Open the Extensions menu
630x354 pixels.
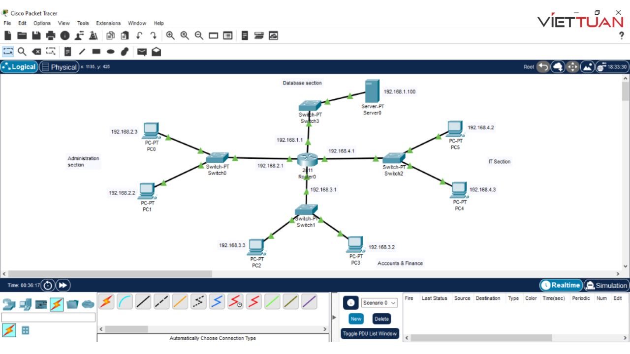point(108,23)
